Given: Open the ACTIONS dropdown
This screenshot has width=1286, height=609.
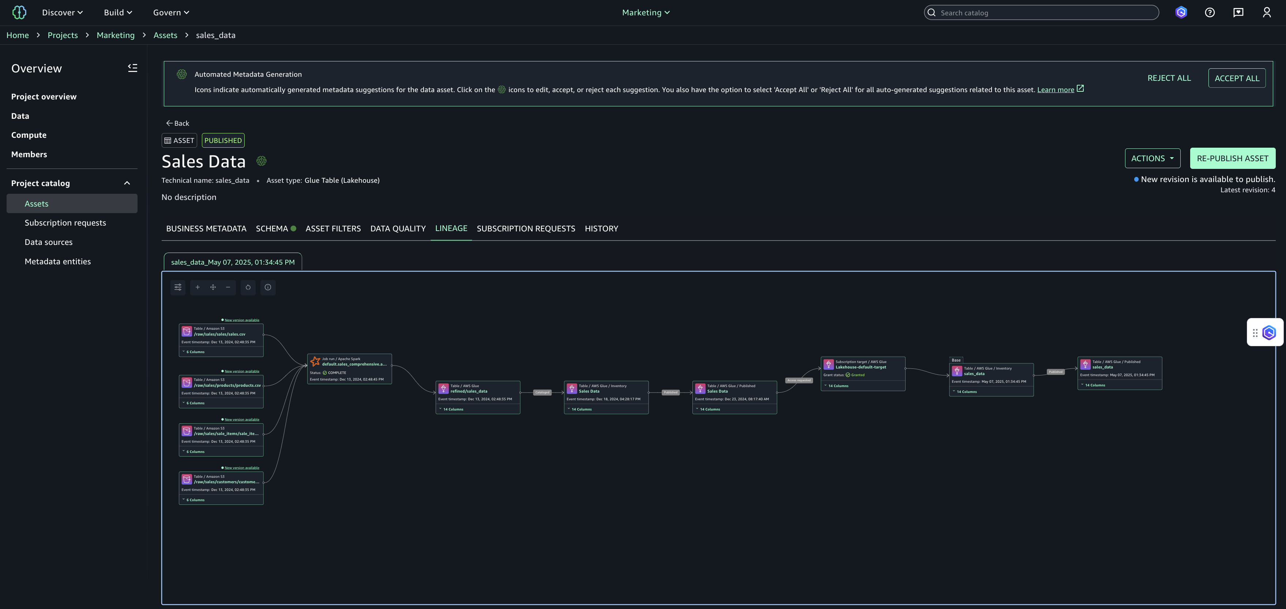Looking at the screenshot, I should (x=1152, y=158).
